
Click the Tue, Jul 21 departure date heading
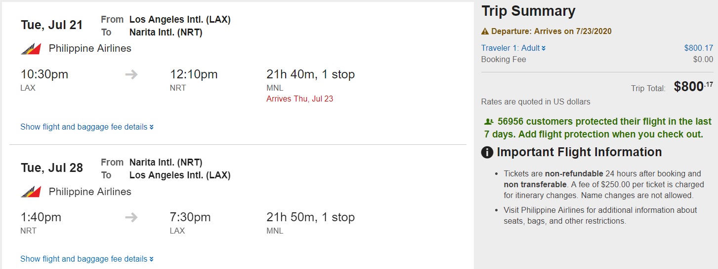pyautogui.click(x=52, y=25)
